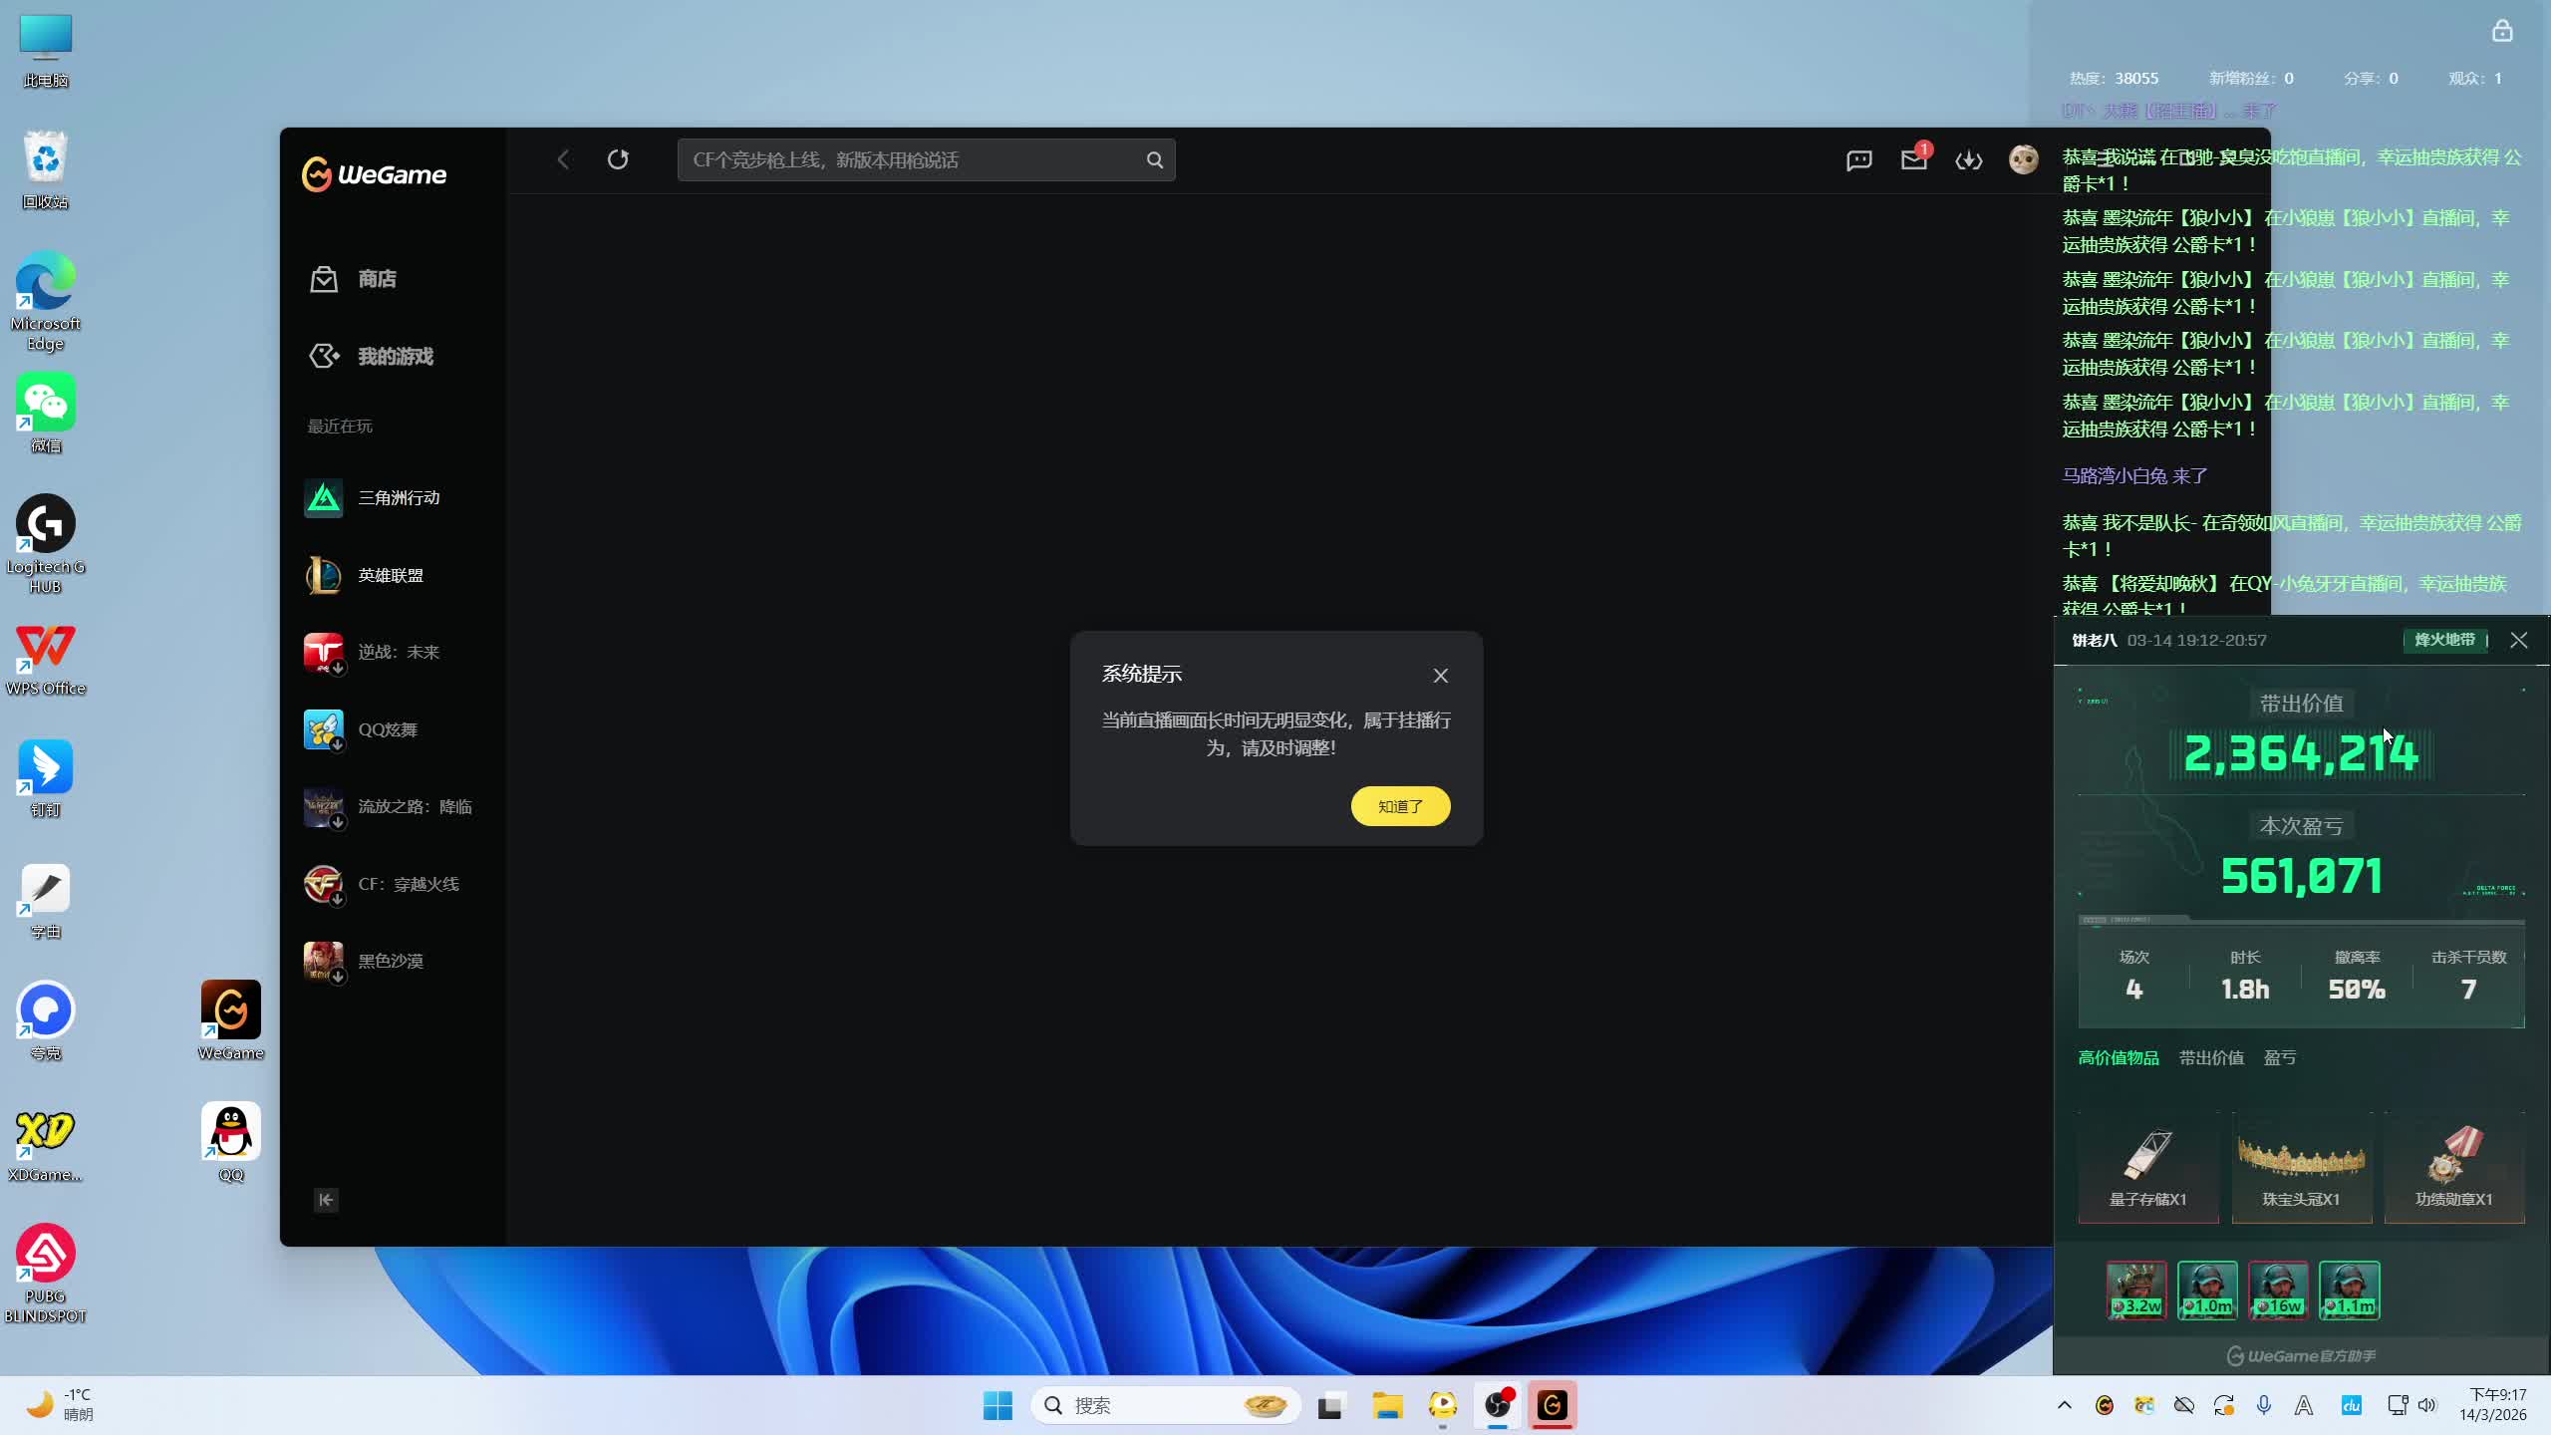The image size is (2551, 1435).
Task: Click the 烽火地带 mode tag
Action: pyautogui.click(x=2444, y=640)
